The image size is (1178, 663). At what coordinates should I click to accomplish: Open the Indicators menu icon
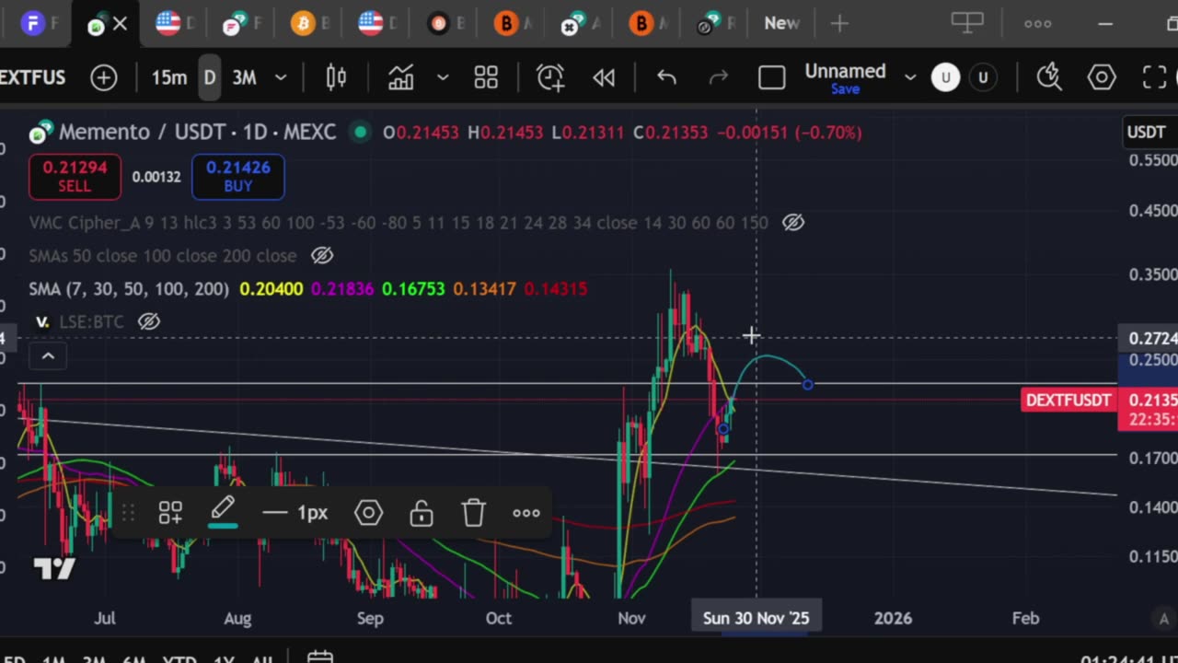click(x=400, y=78)
